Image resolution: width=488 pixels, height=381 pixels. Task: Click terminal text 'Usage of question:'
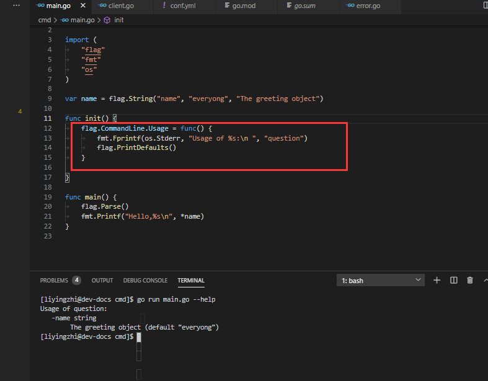[73, 309]
